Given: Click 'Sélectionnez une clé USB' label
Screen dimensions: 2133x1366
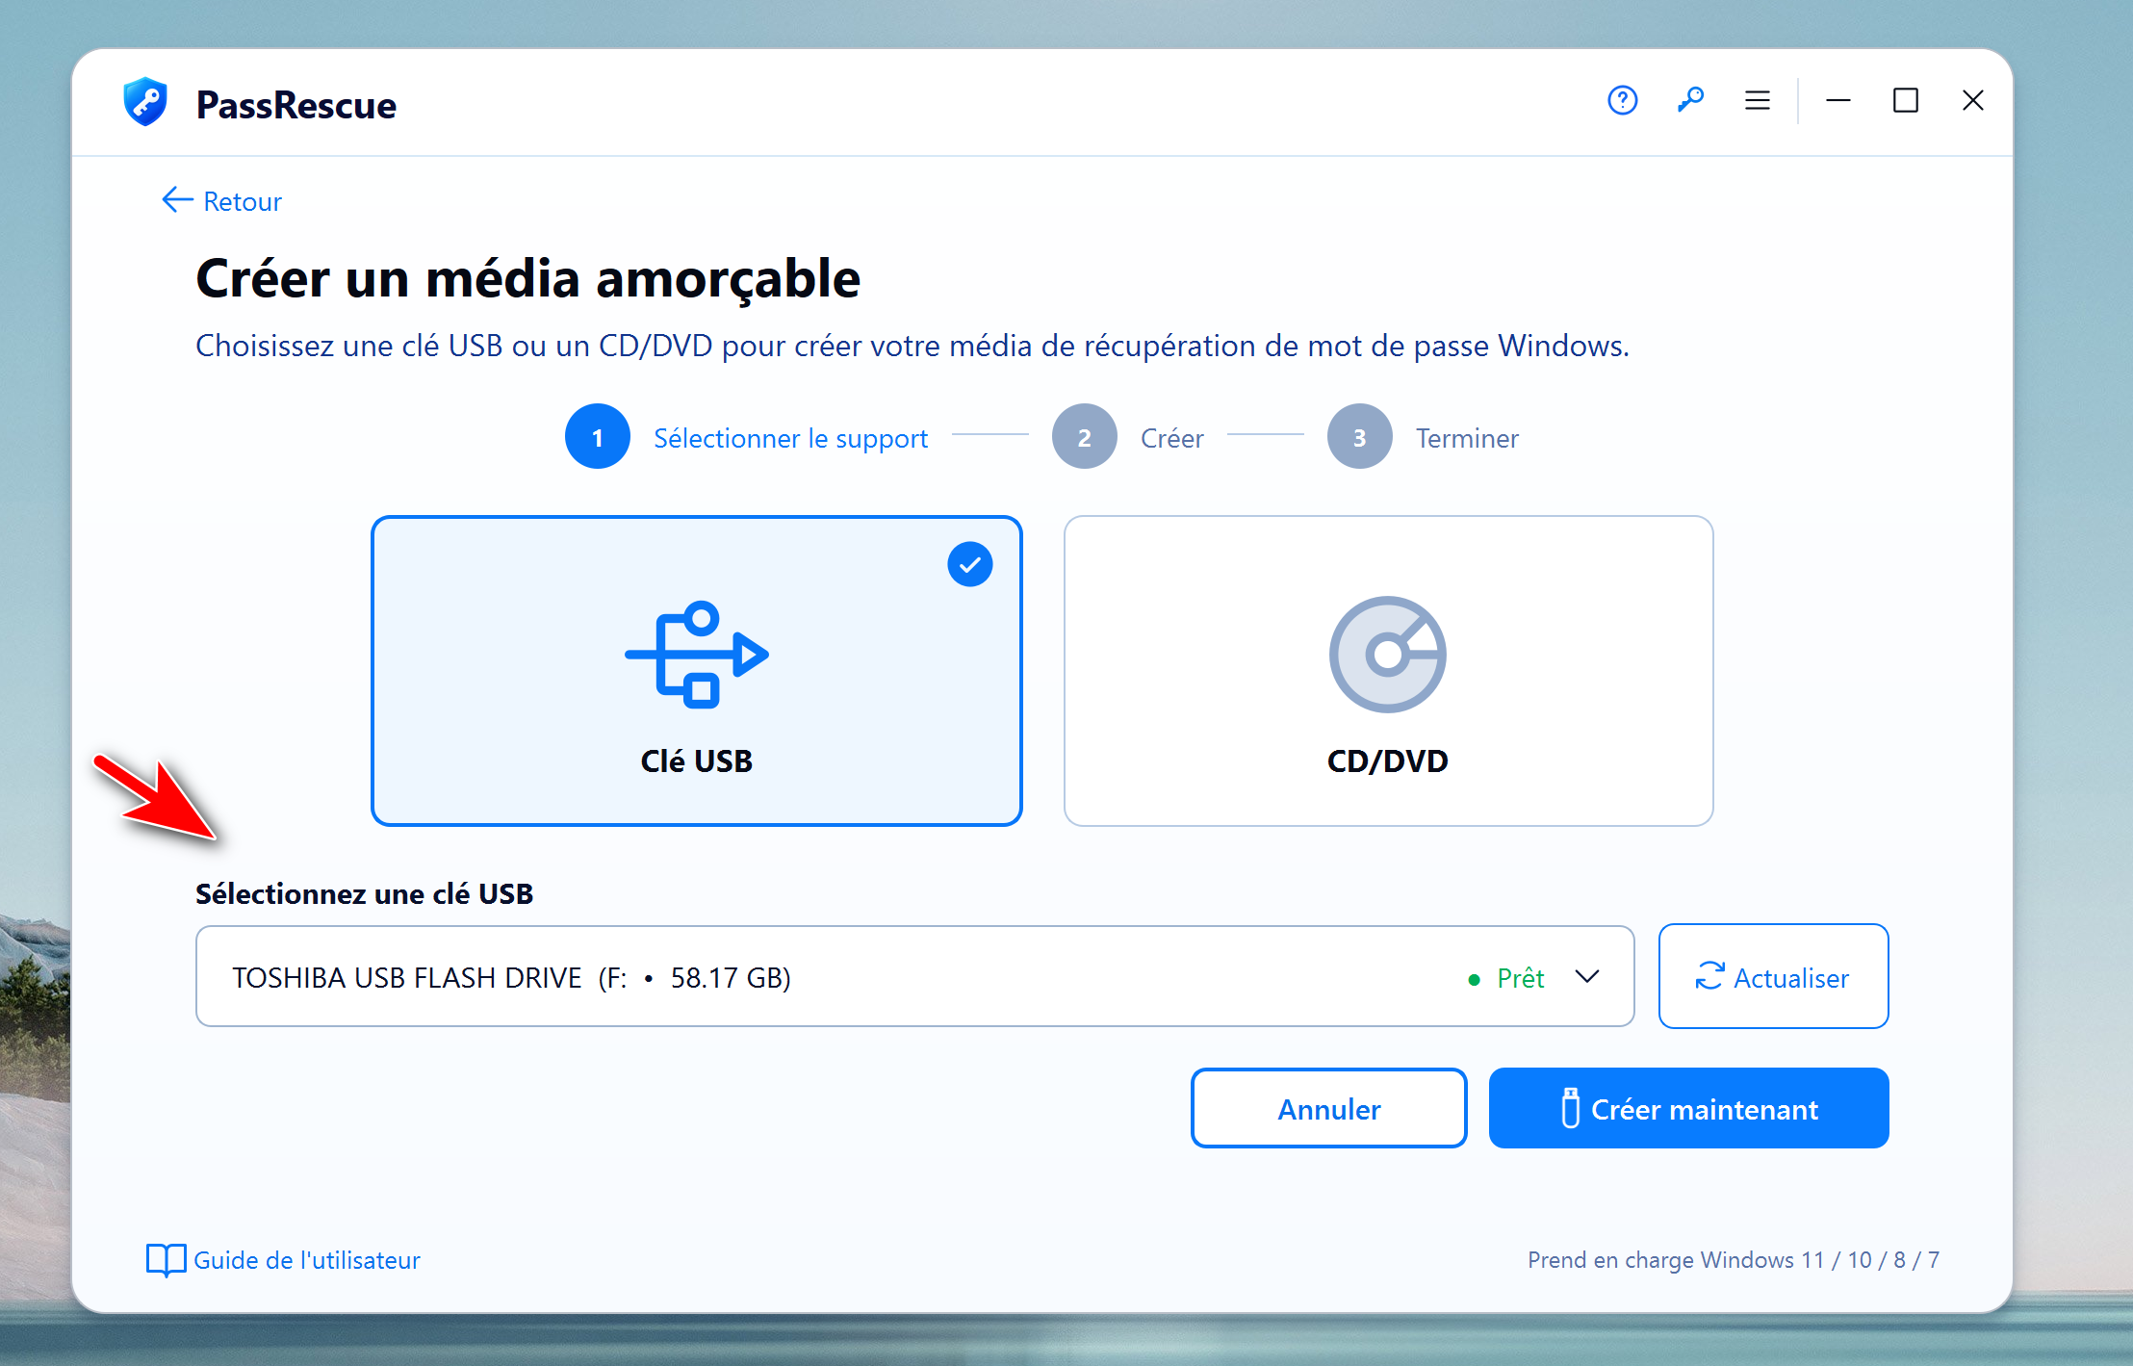Looking at the screenshot, I should tap(364, 893).
